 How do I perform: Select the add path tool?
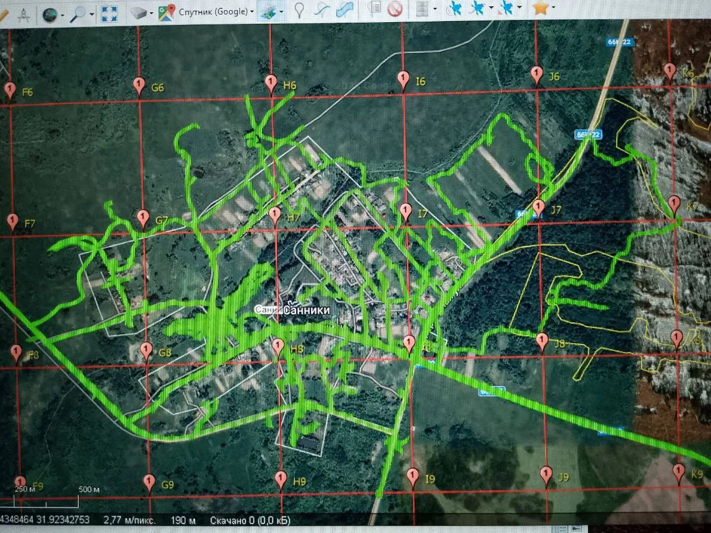click(321, 9)
